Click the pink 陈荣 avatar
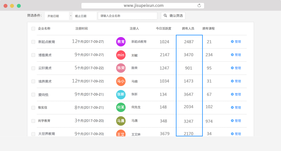 (x=121, y=68)
